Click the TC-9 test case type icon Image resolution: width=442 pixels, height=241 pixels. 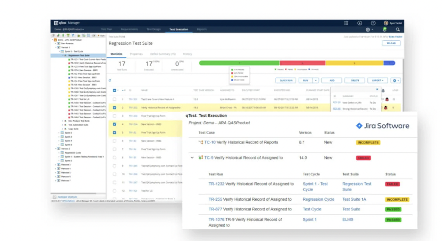click(201, 158)
